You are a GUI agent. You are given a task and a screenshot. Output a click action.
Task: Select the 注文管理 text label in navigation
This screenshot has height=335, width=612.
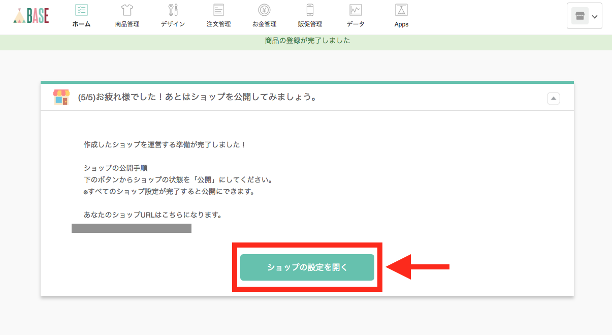coord(218,24)
